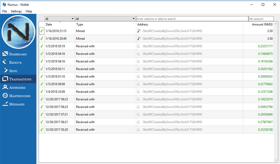Click received icon of 12/30/2017 07:21 row
Viewport: 280px width, 164px height.
pos(138,114)
